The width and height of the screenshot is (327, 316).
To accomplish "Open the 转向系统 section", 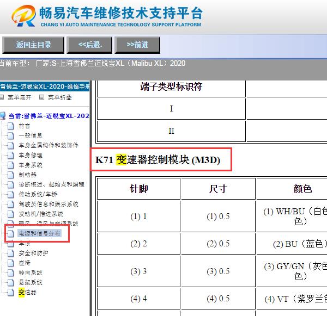I will (31, 272).
